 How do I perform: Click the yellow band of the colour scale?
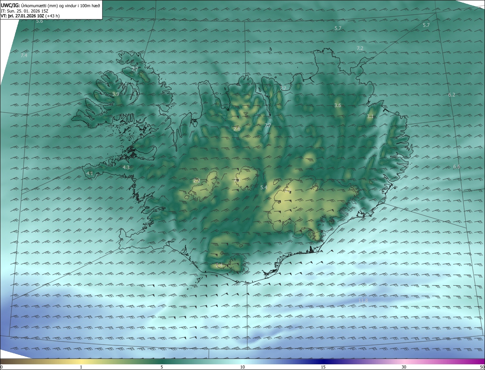[x=81, y=361]
